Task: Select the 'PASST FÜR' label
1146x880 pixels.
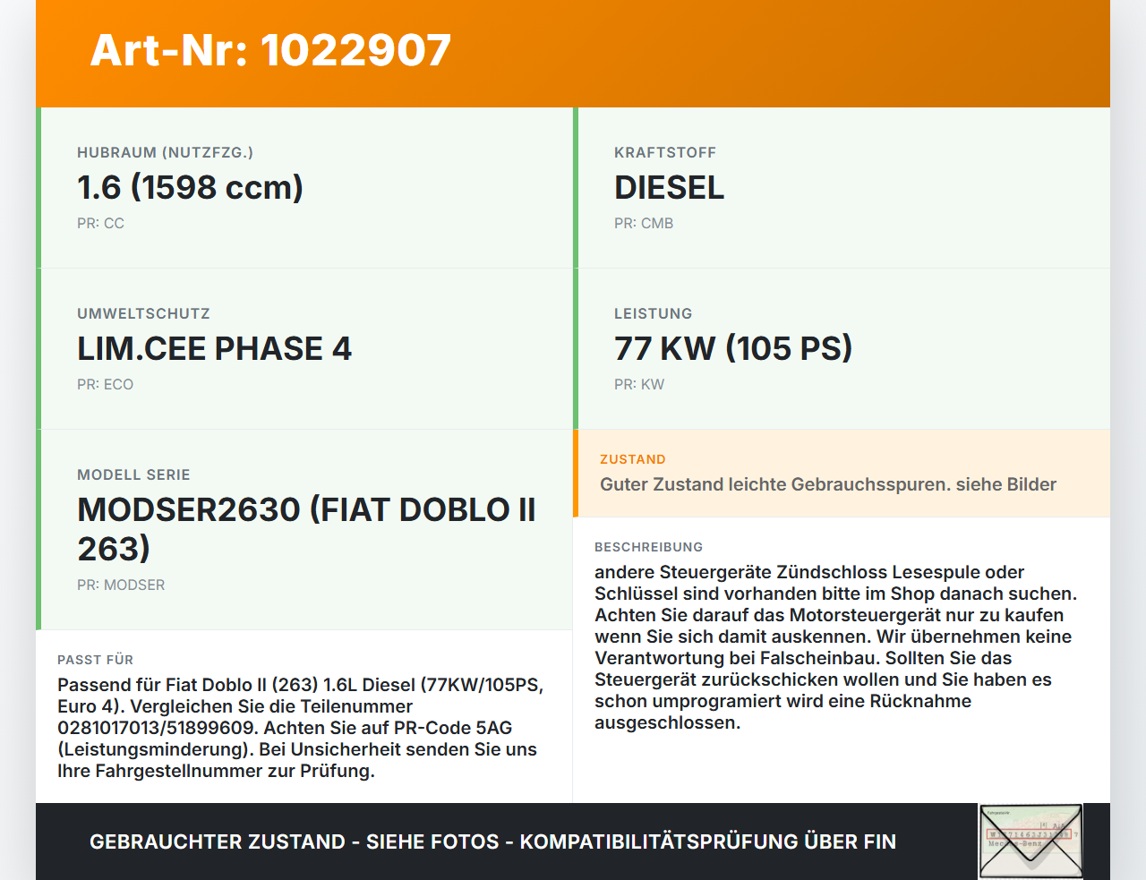Action: point(95,660)
